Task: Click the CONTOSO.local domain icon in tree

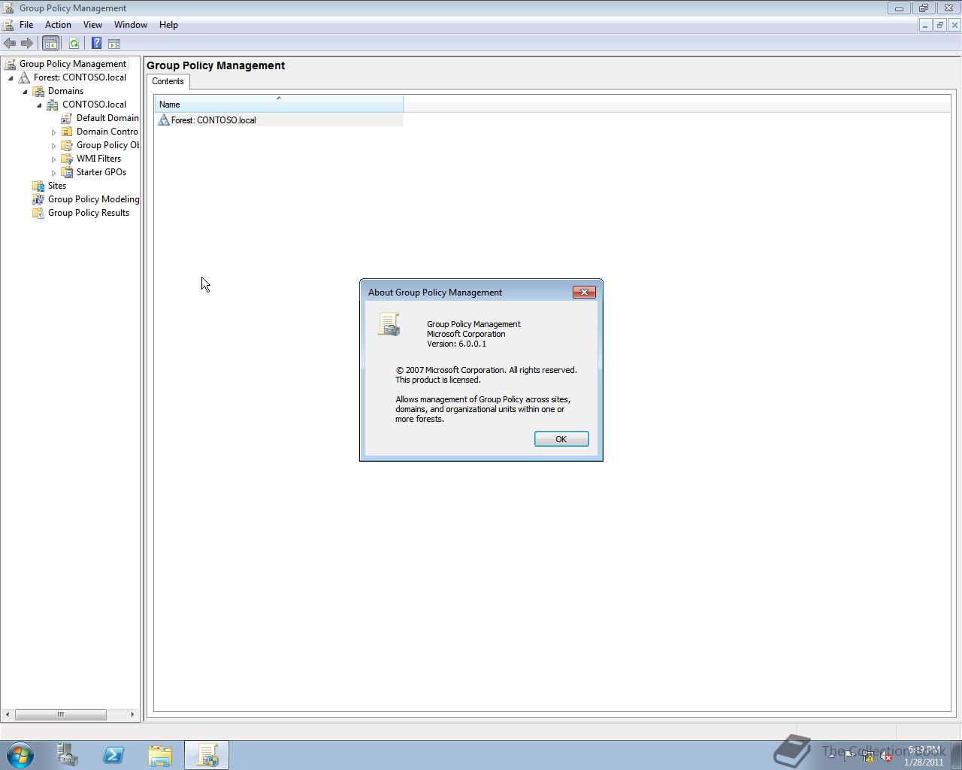Action: (53, 105)
